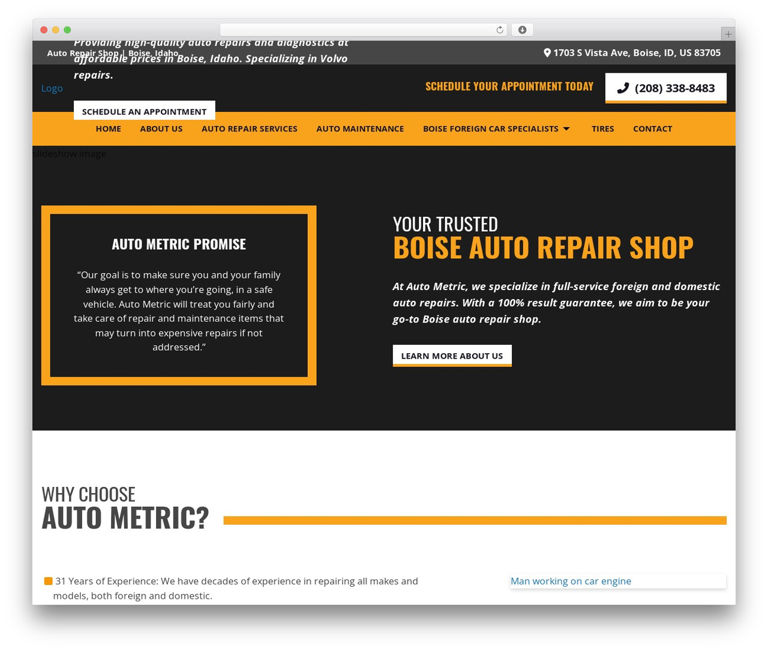Click the Schedule An Appointment button

click(144, 111)
